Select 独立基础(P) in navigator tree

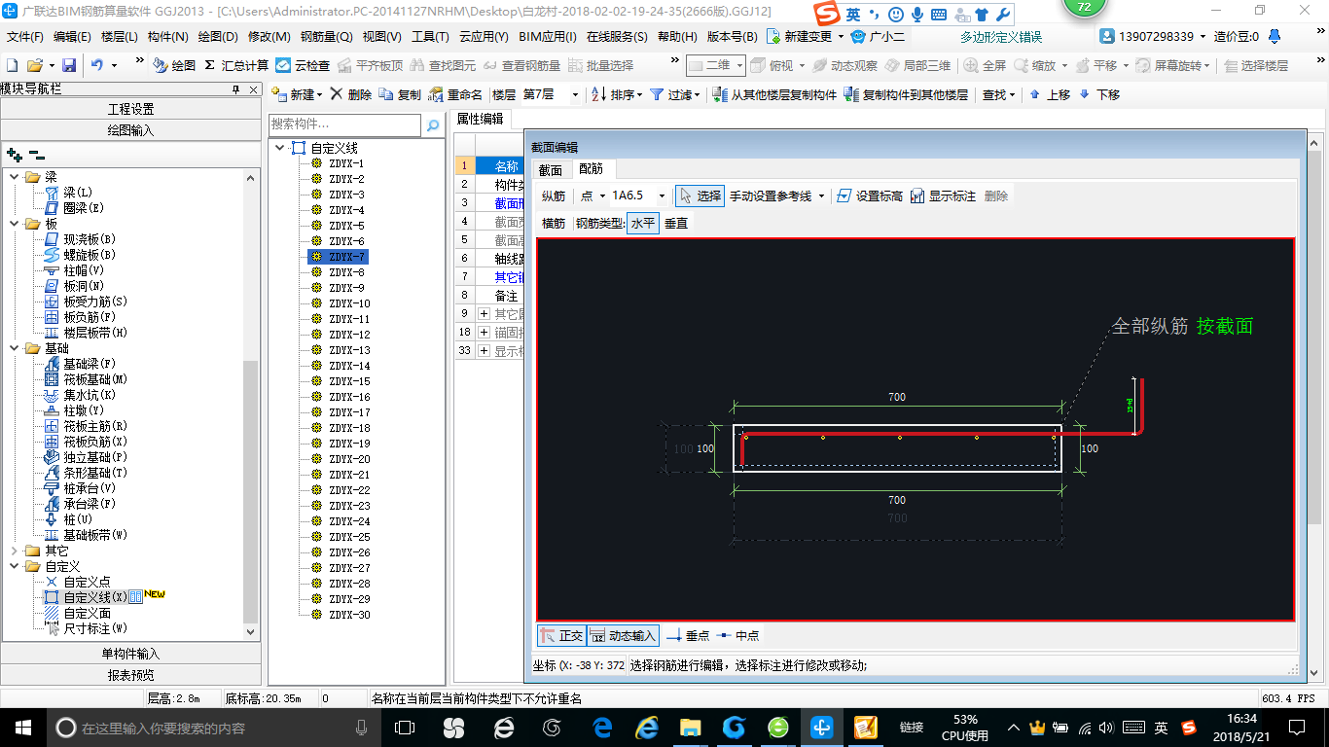(x=86, y=457)
